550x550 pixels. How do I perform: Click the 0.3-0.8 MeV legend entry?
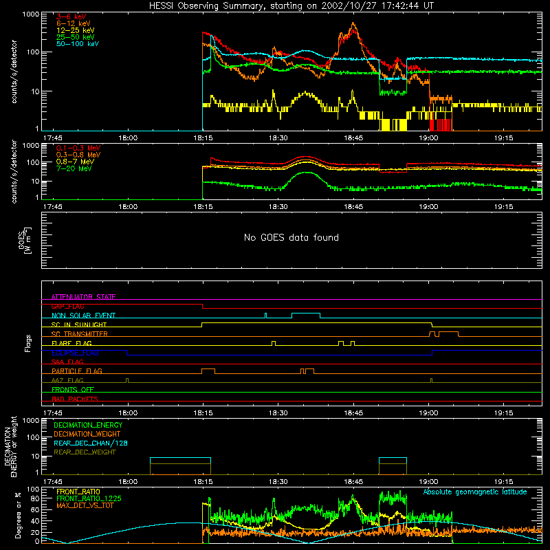pyautogui.click(x=78, y=155)
